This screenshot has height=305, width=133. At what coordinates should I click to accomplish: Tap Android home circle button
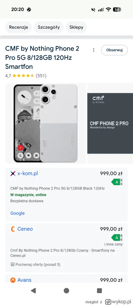(x=66, y=291)
